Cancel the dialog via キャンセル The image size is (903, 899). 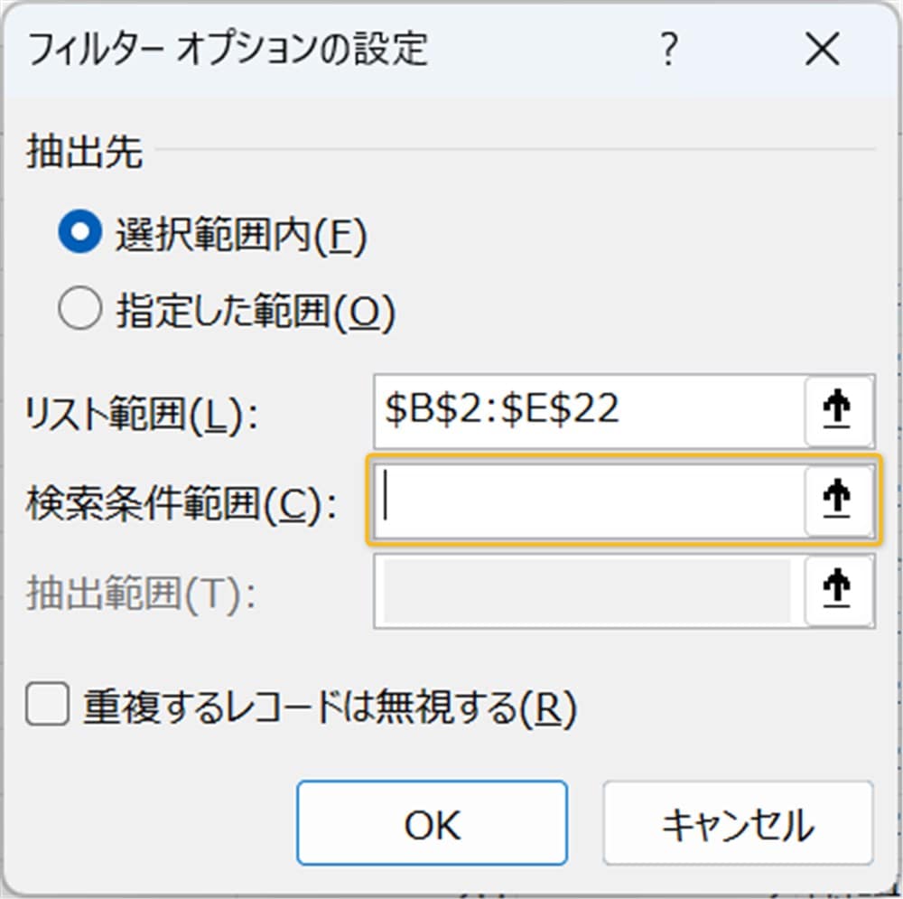tap(738, 823)
